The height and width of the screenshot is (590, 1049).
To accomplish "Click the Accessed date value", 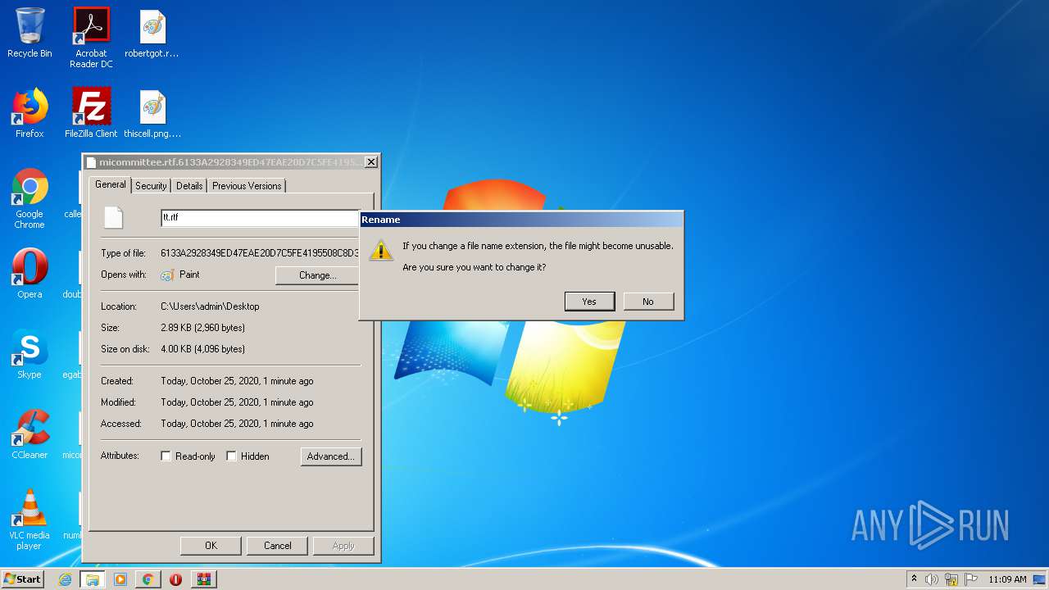I will [x=237, y=424].
